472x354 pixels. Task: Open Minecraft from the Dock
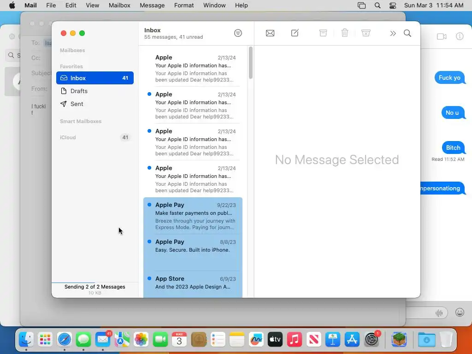pyautogui.click(x=399, y=340)
